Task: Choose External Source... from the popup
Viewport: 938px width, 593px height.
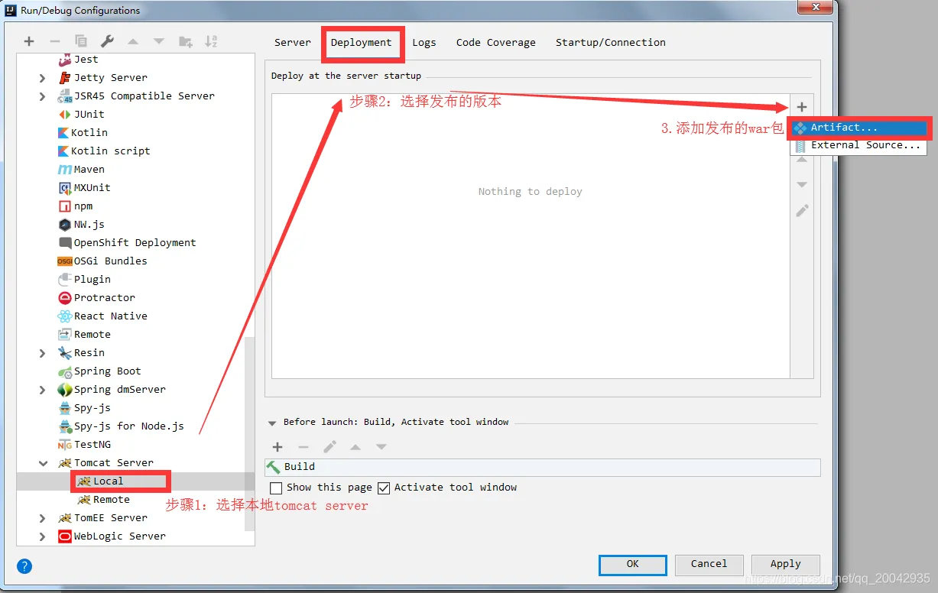Action: point(858,145)
